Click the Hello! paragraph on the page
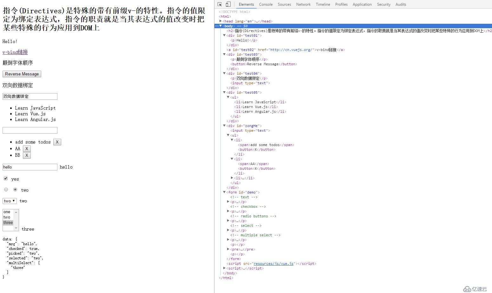The image size is (492, 293). pos(10,41)
